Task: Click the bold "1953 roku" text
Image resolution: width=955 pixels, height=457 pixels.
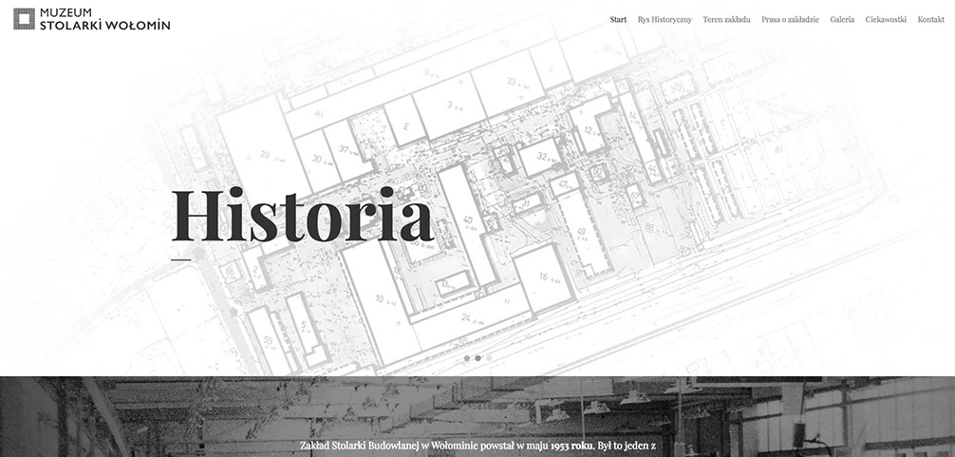Action: 571,446
